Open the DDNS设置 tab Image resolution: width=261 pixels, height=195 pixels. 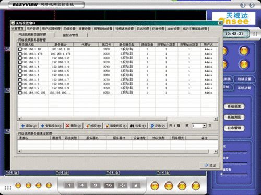coord(173,29)
